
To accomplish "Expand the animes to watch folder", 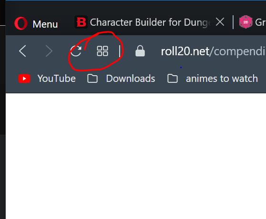I will pos(213,79).
